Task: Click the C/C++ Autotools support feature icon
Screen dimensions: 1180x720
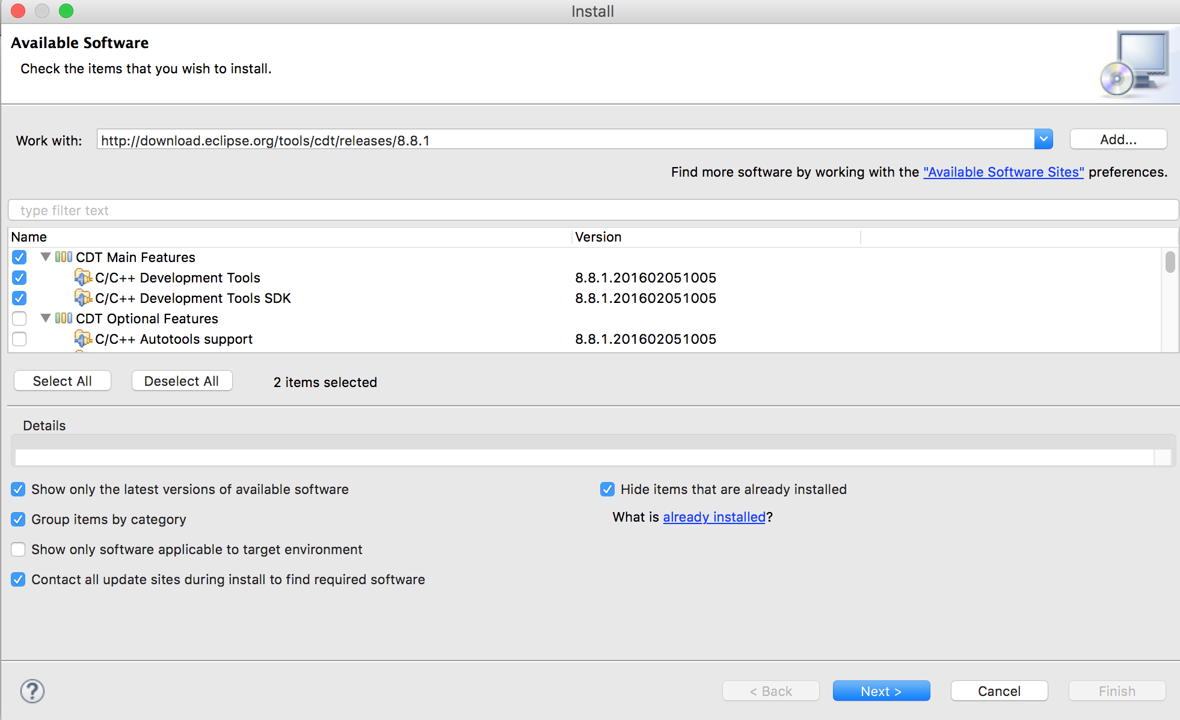Action: point(83,339)
